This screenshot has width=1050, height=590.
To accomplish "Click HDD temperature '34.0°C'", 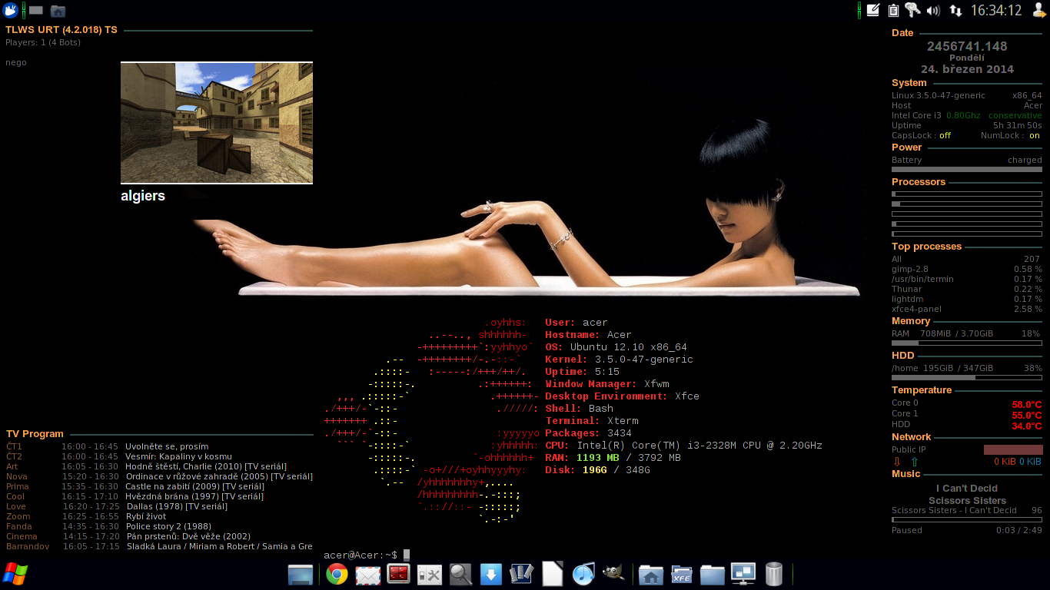I will (x=1027, y=426).
